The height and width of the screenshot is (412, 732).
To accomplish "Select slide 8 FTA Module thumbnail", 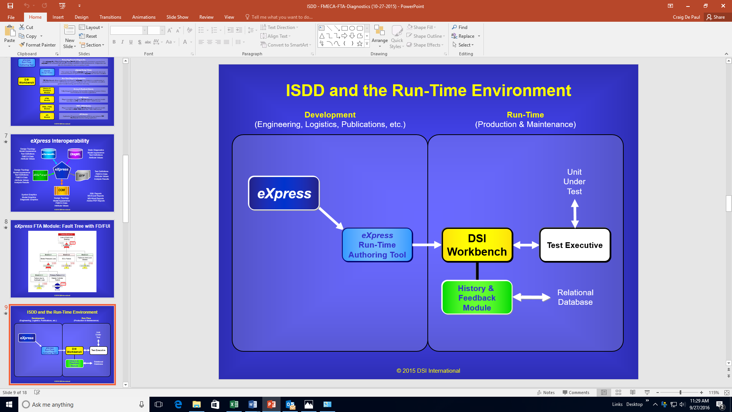I will pyautogui.click(x=62, y=259).
